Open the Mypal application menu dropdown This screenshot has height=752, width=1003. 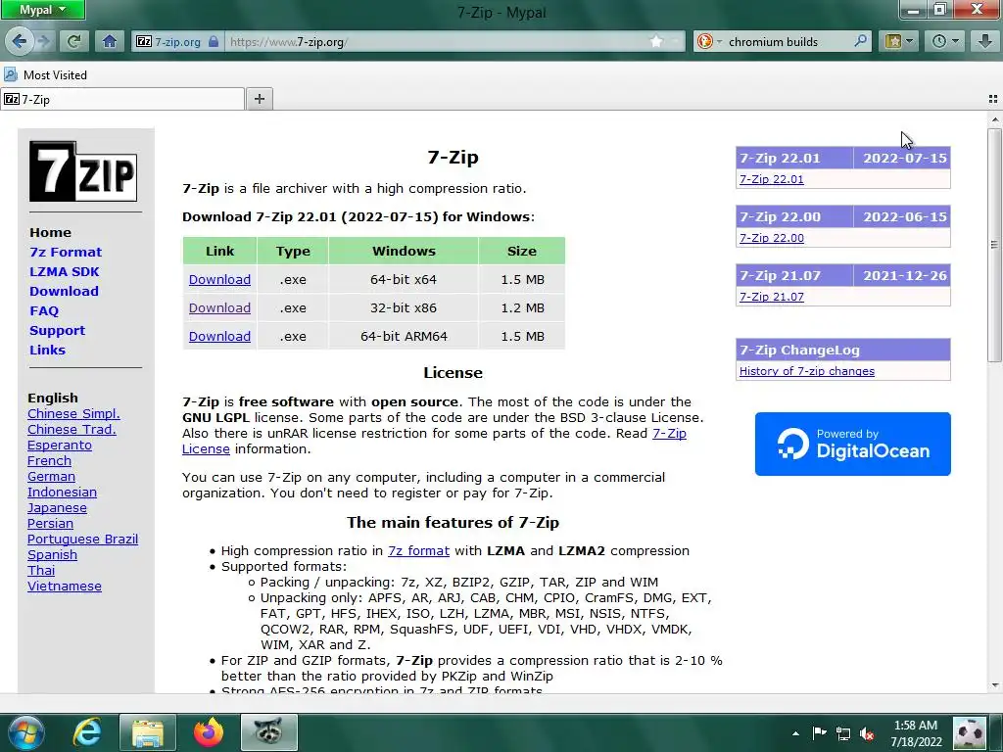pyautogui.click(x=42, y=10)
